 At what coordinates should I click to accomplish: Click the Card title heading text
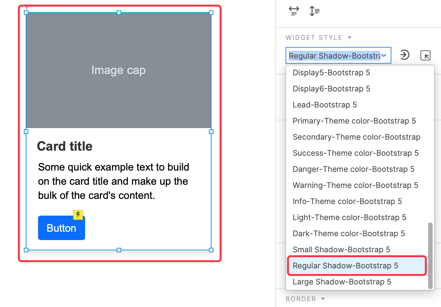[x=65, y=146]
